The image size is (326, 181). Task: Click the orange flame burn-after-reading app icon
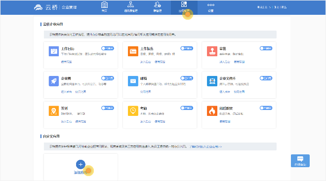tap(212, 111)
